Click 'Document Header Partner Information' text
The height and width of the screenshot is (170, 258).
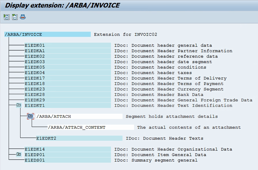tap(182, 51)
